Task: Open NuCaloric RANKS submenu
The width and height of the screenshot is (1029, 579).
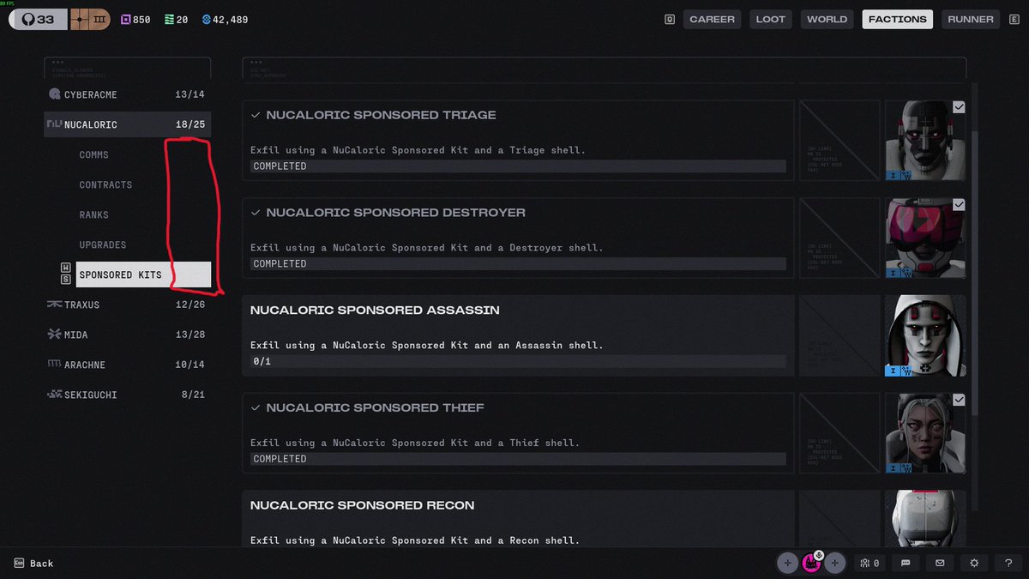Action: tap(94, 215)
